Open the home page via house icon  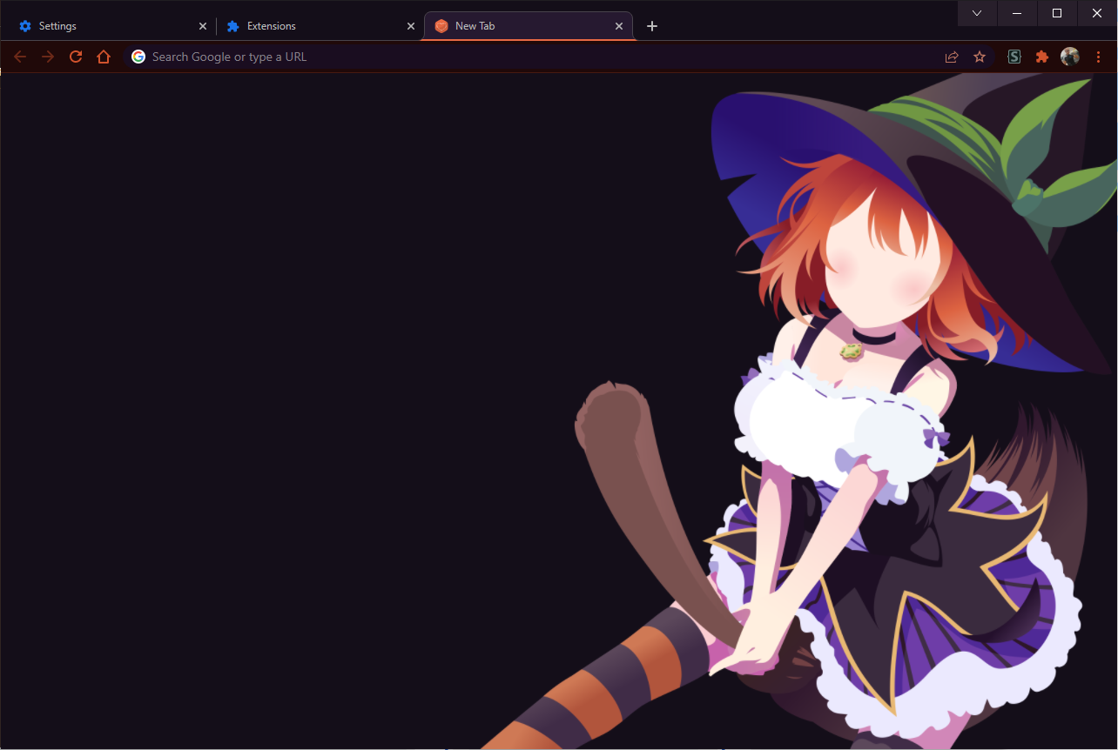(104, 57)
